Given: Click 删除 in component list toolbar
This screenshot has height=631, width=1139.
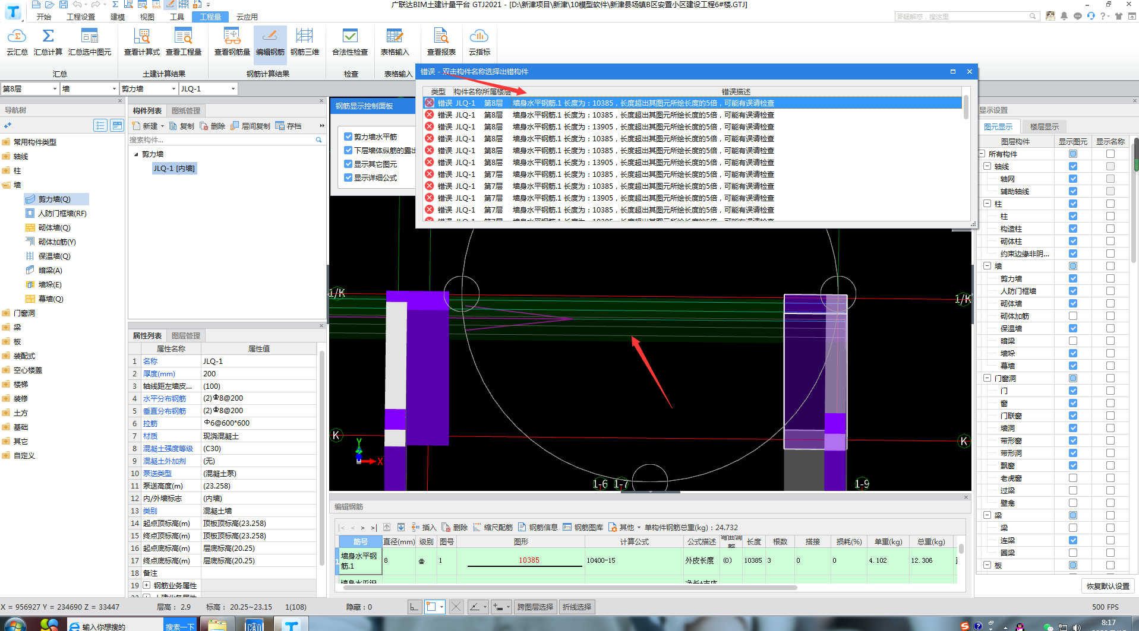Looking at the screenshot, I should click(213, 126).
